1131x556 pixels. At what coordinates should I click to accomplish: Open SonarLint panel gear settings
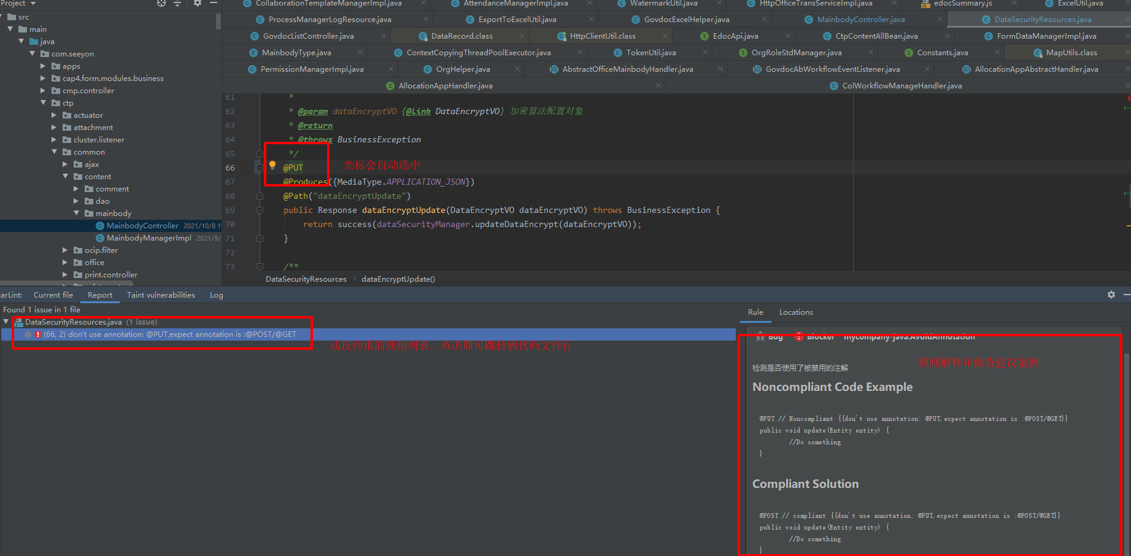[1111, 295]
